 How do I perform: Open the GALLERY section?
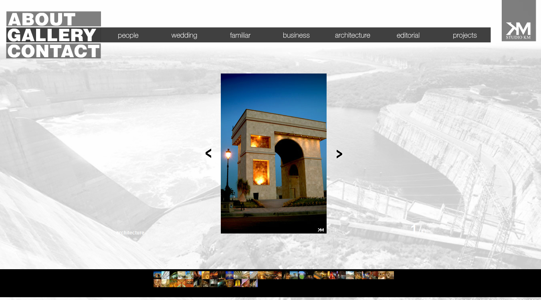[x=53, y=35]
